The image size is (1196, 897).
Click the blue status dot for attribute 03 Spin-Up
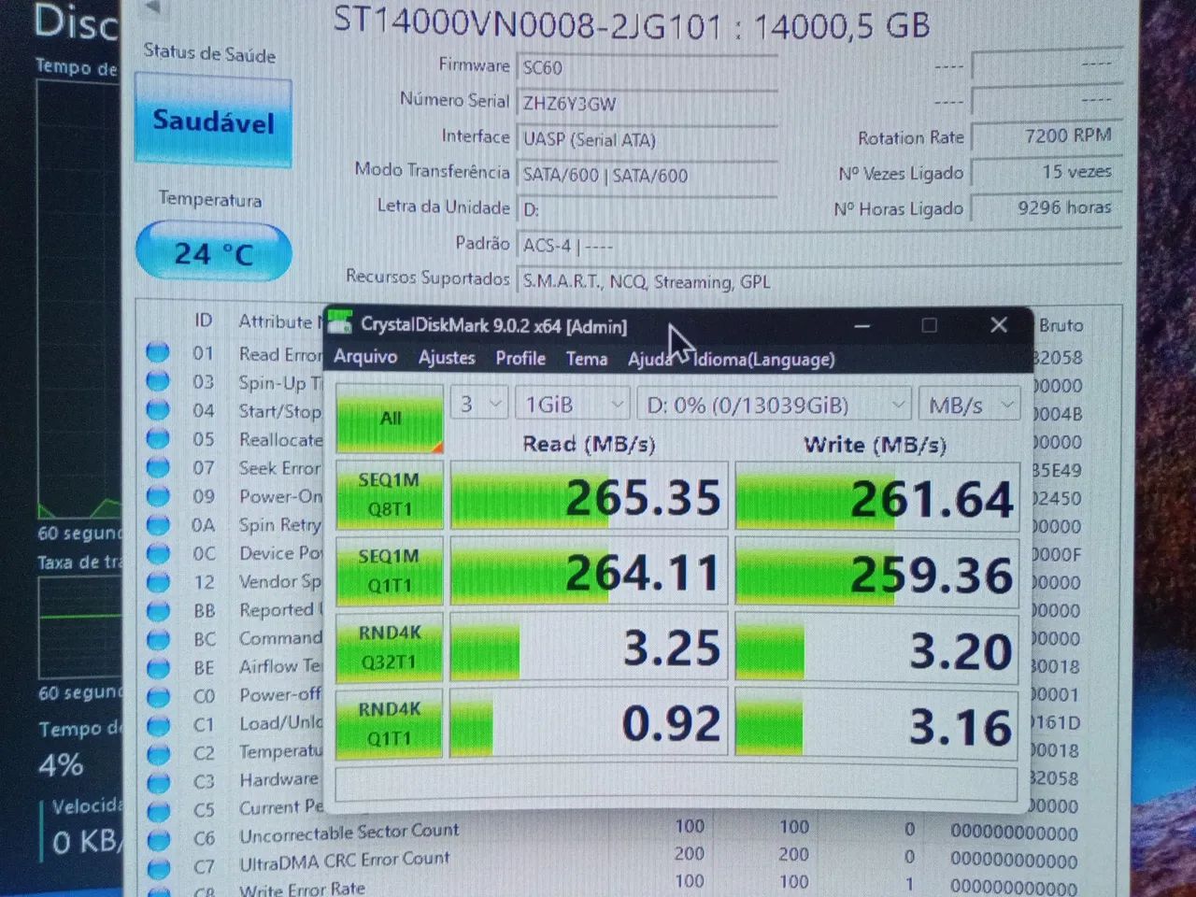click(x=158, y=381)
